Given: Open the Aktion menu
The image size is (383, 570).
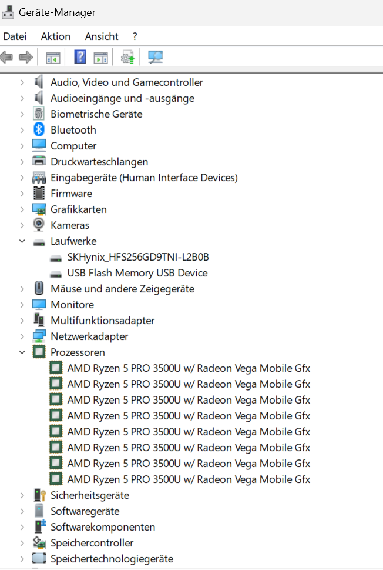Looking at the screenshot, I should pos(56,36).
